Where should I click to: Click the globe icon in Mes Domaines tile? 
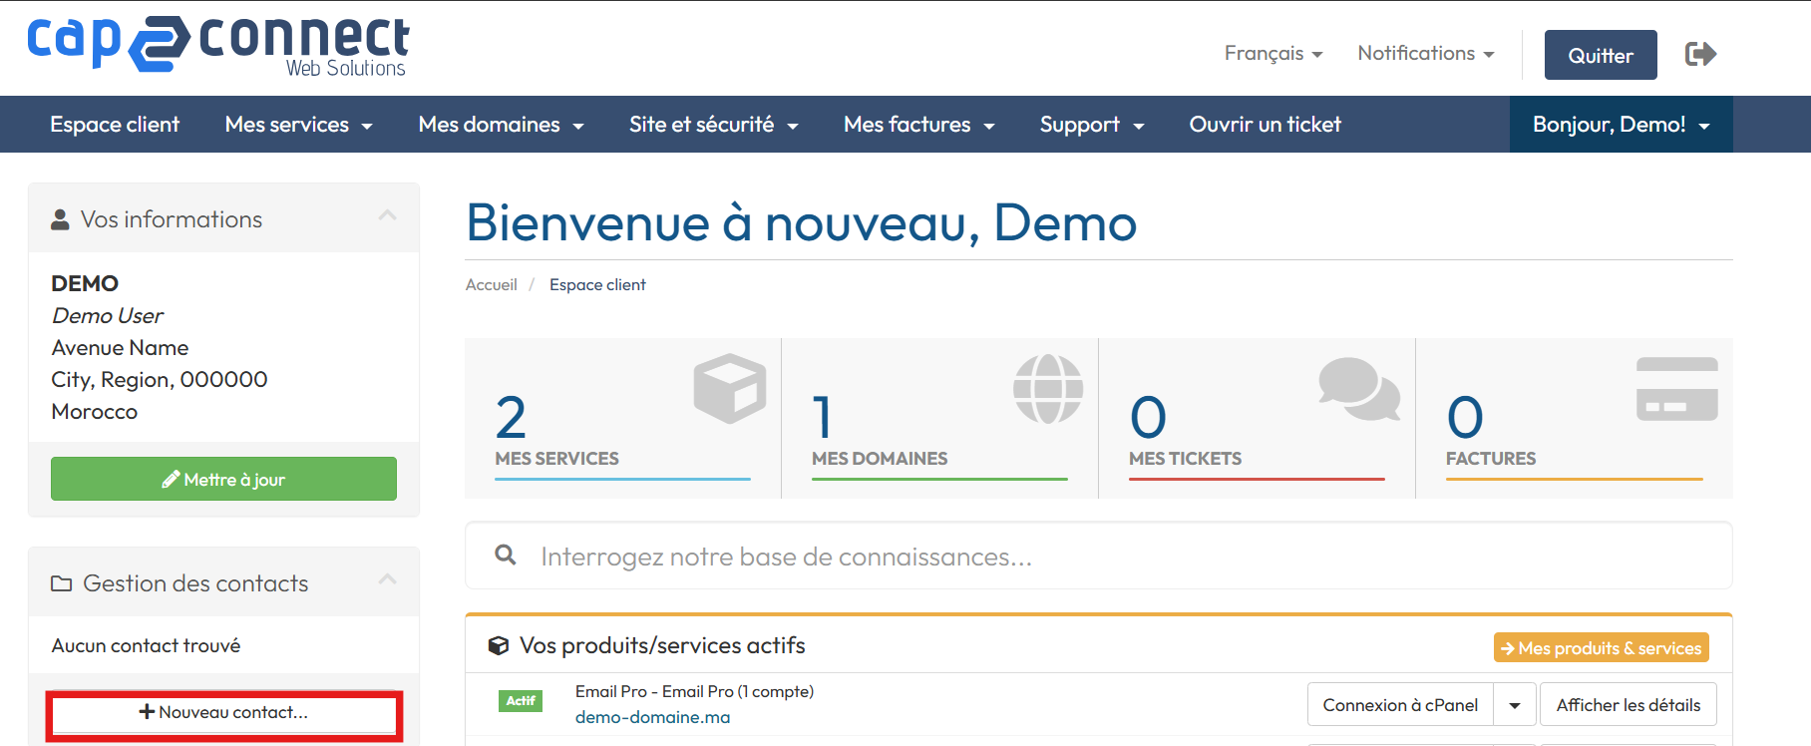(1047, 388)
